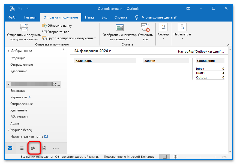Collapse the Избранное section
The image size is (237, 164).
click(8, 51)
